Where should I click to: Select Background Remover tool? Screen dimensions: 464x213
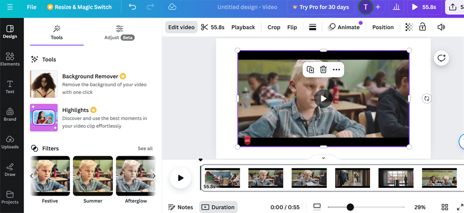pyautogui.click(x=93, y=84)
